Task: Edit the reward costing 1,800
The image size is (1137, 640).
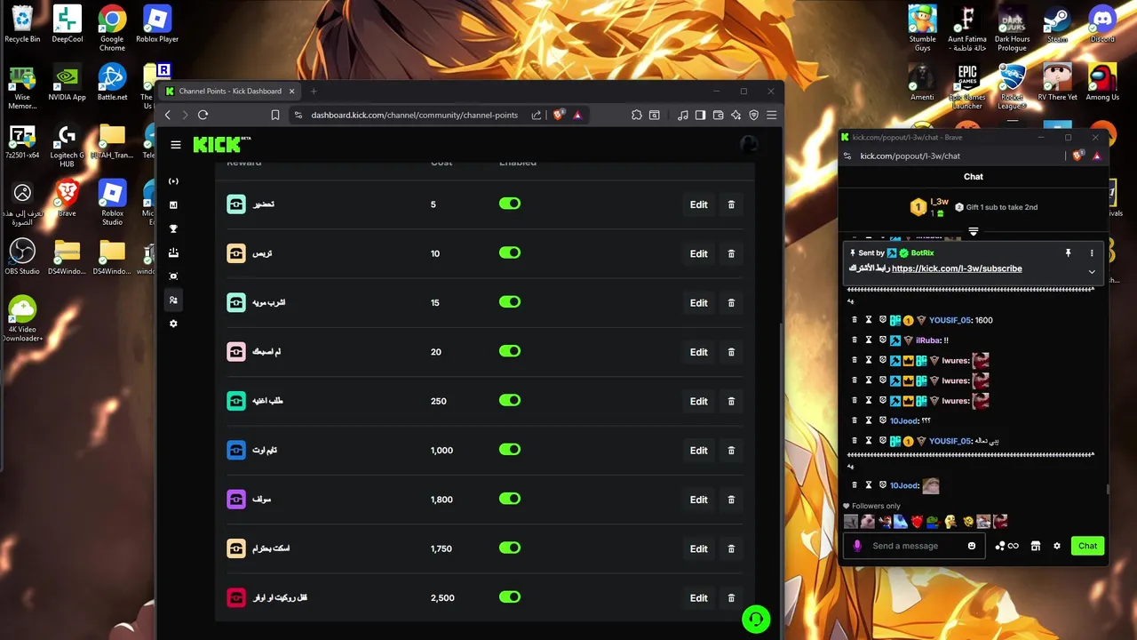Action: pyautogui.click(x=699, y=500)
